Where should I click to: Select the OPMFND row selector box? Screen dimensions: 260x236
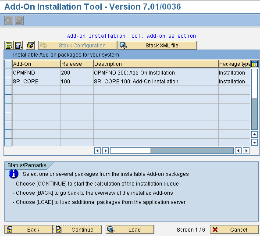click(8, 73)
